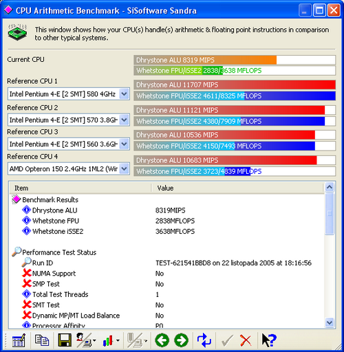Click the Current CPU Dhrystone ALU progress bar

click(x=235, y=60)
